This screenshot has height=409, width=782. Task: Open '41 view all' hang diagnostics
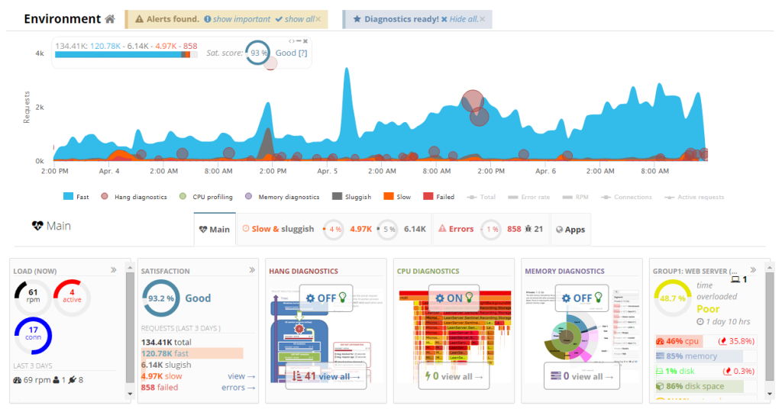point(326,376)
